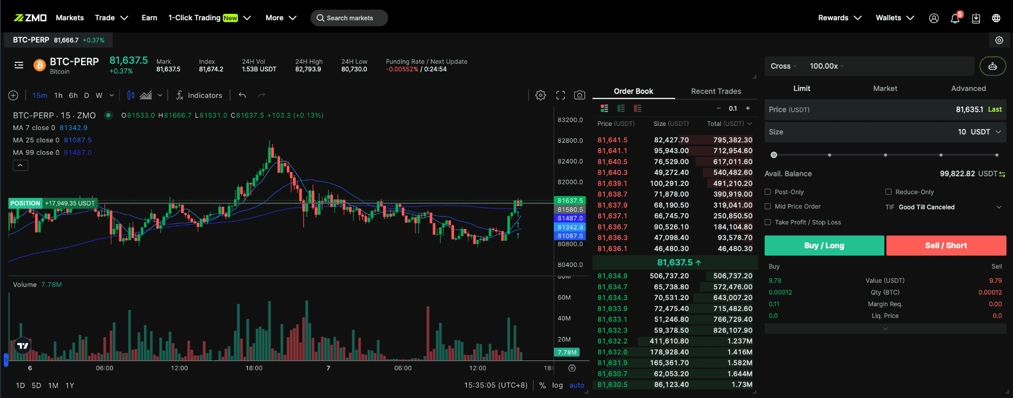Select the 1h timeframe

pyautogui.click(x=58, y=95)
